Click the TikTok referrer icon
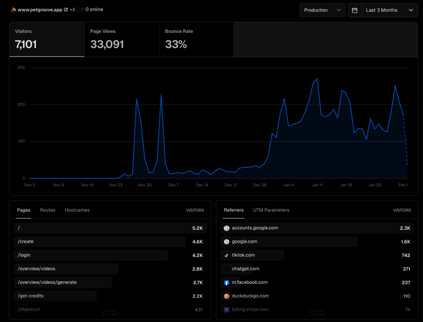The height and width of the screenshot is (322, 423). (226, 255)
